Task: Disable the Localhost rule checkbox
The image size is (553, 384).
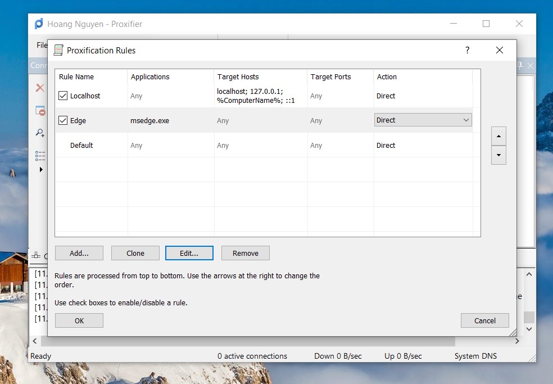Action: (x=63, y=96)
